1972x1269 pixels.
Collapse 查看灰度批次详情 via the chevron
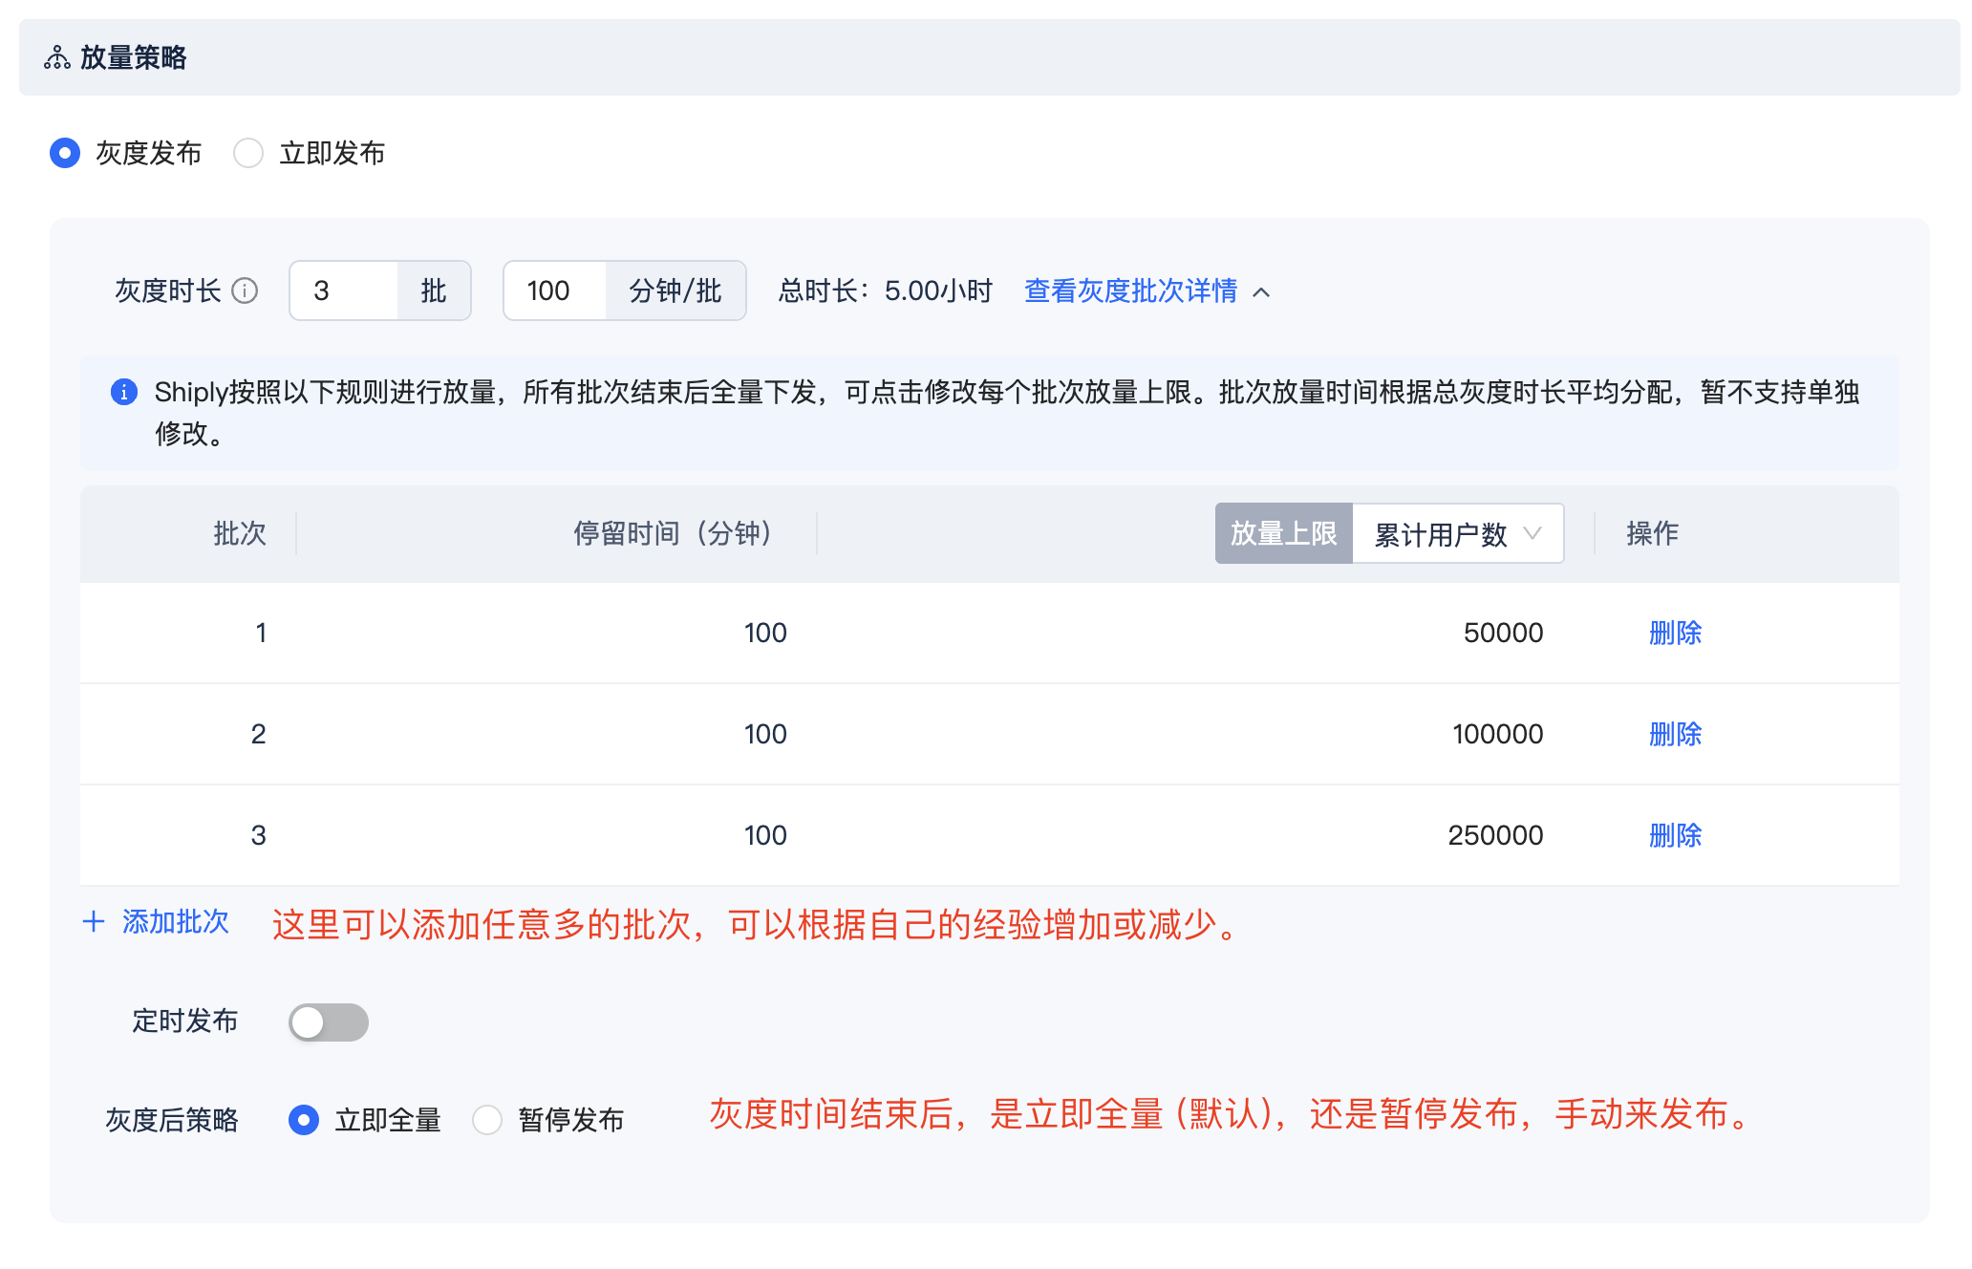[1263, 293]
